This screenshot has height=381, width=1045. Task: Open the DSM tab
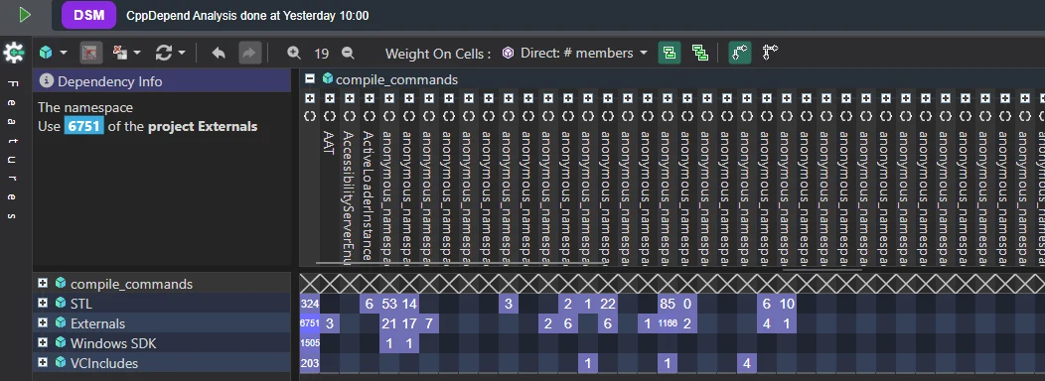[88, 15]
